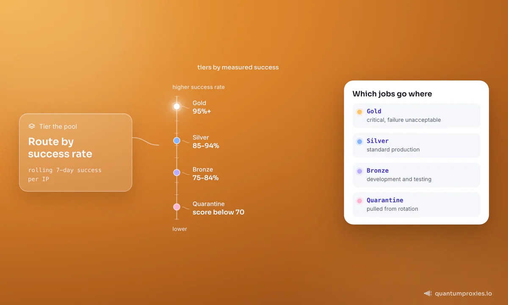Select the purple Bronze timeline node
Image resolution: width=508 pixels, height=305 pixels.
point(177,172)
